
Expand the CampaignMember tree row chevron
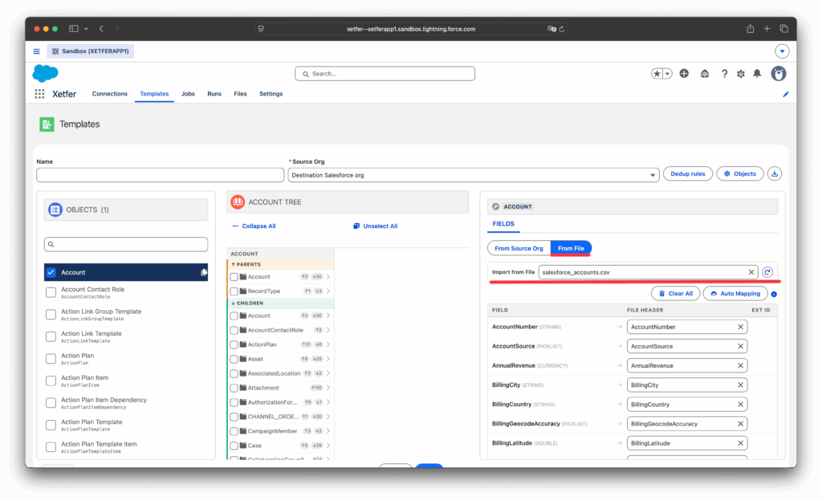[x=328, y=431]
